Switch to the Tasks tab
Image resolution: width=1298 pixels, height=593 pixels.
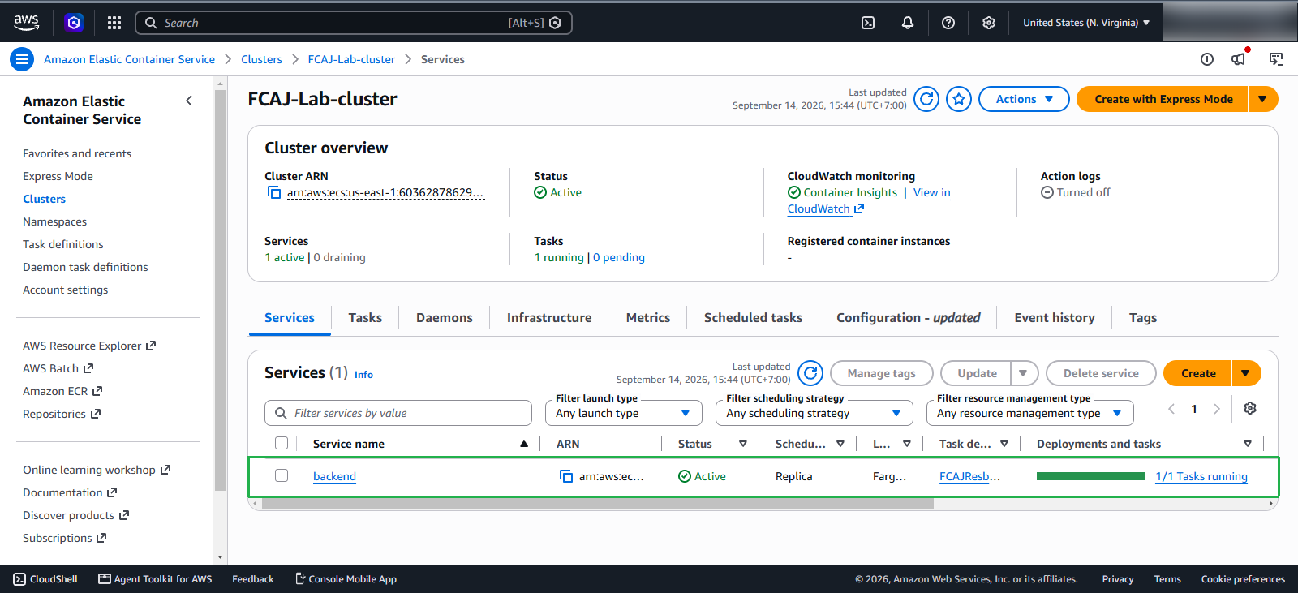[x=365, y=318]
